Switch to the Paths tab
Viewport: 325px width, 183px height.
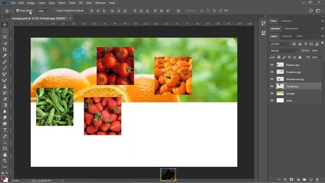[x=300, y=36]
